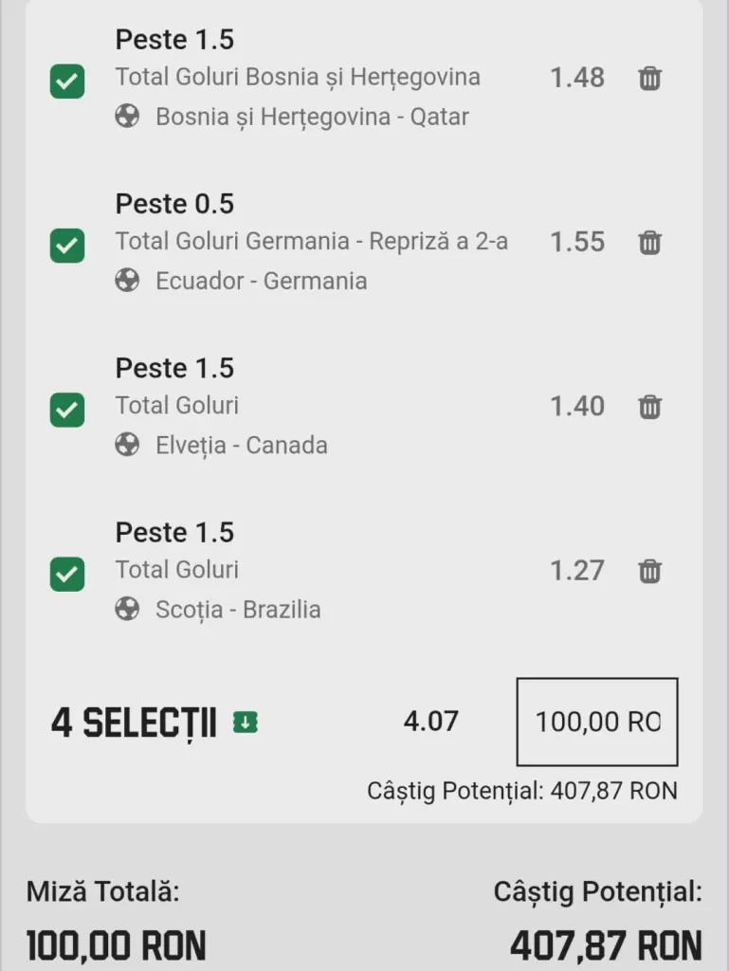Screen dimensions: 729x971
Task: Click the 1.48 odds for Bosnia total goals
Action: tap(576, 78)
